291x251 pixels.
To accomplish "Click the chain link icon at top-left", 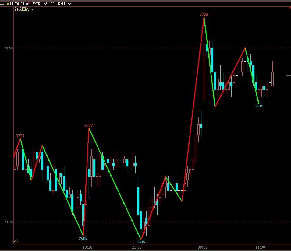I will pyautogui.click(x=3, y=4).
